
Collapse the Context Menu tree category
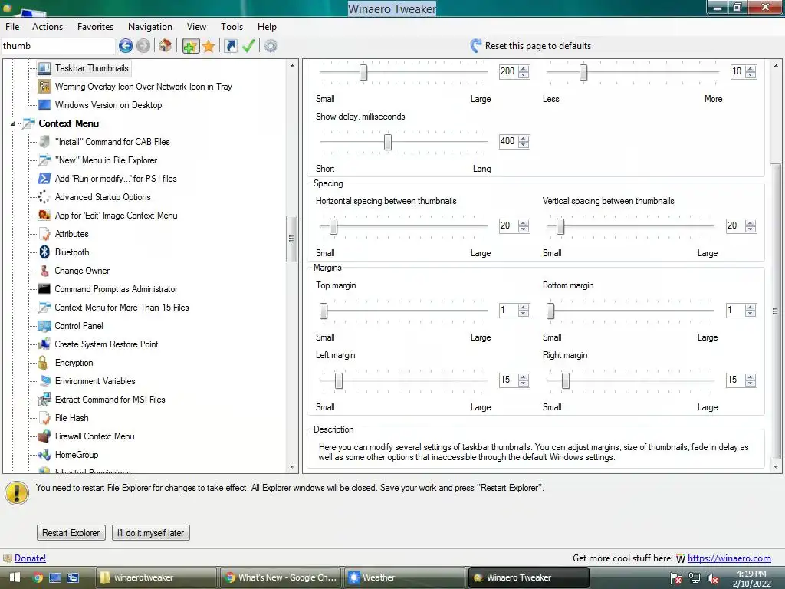(14, 123)
